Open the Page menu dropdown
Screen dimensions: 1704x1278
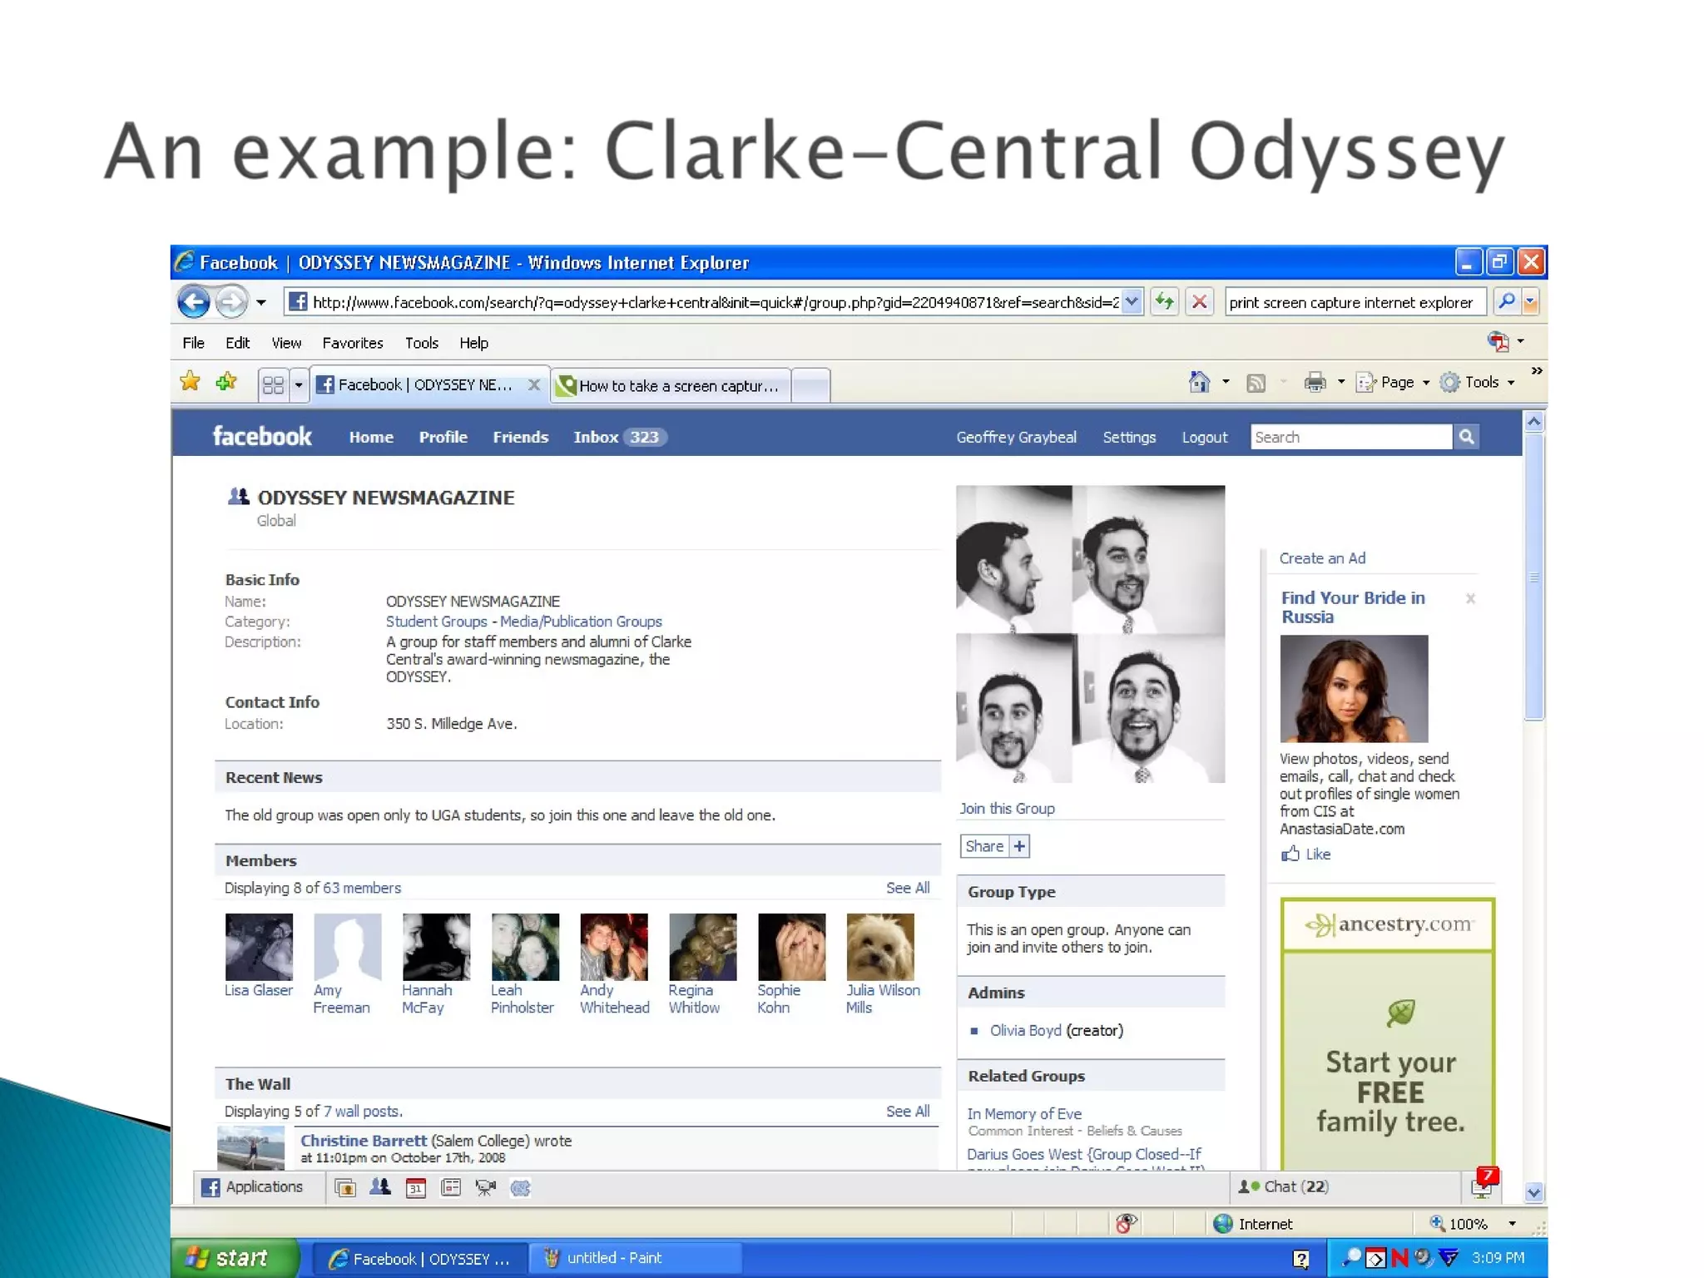(x=1397, y=382)
